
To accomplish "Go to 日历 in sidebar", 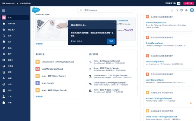I will [x=10, y=90].
